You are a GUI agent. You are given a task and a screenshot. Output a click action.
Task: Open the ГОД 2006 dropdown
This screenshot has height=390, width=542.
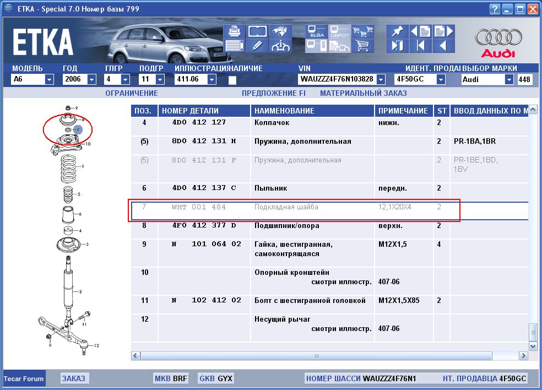point(91,80)
